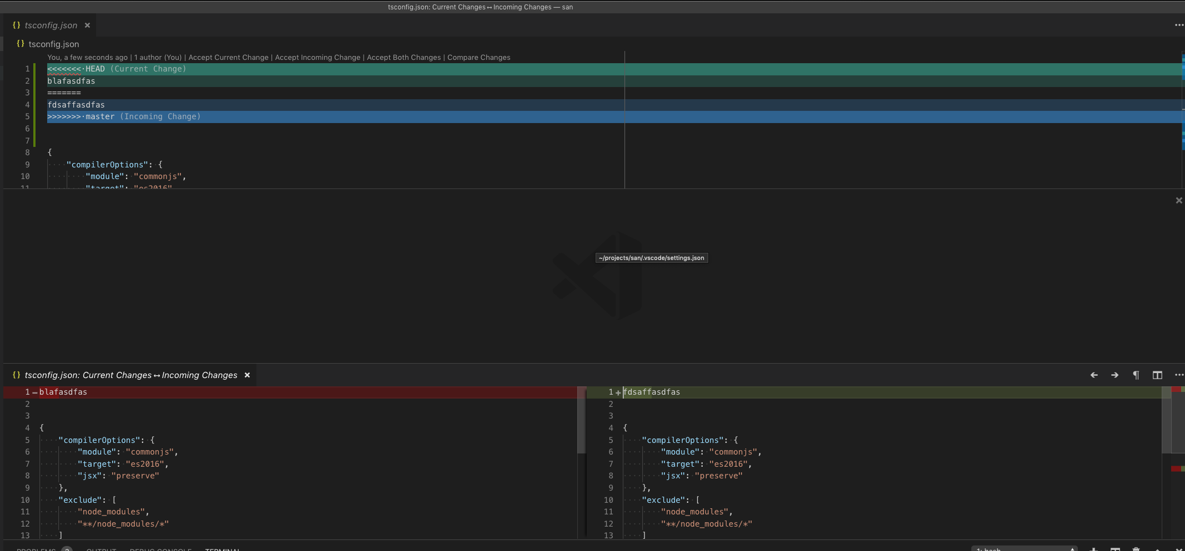The height and width of the screenshot is (551, 1185).
Task: Open a new terminal with the plus icon
Action: (x=1095, y=549)
